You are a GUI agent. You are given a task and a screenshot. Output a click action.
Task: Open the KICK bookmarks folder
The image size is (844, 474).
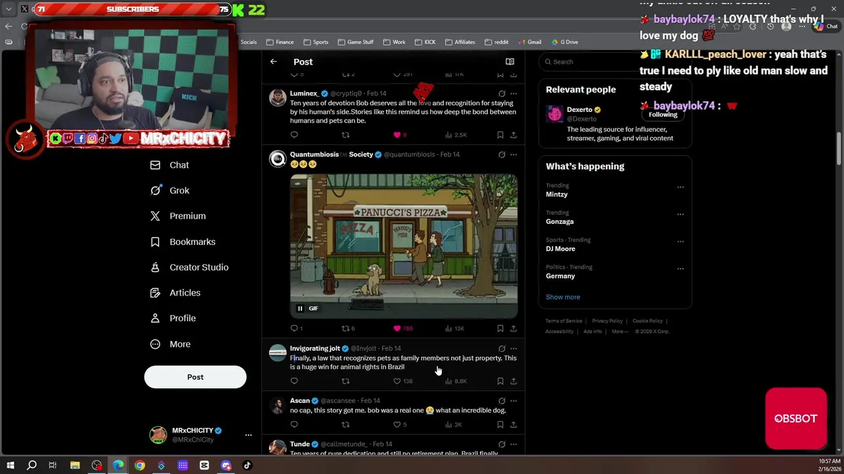425,42
